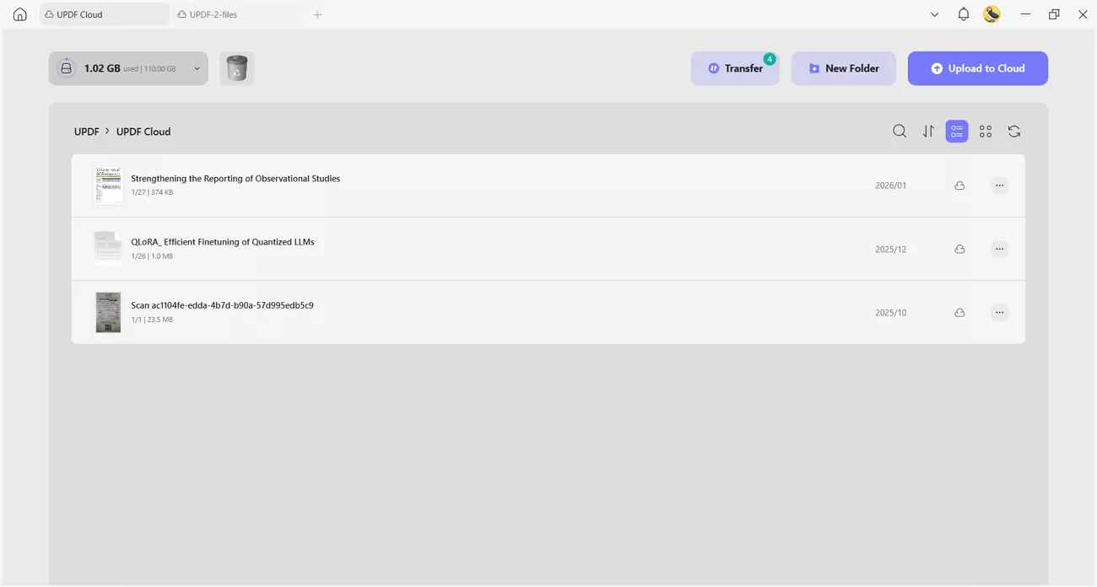Image resolution: width=1097 pixels, height=587 pixels.
Task: Click the QLoRA document thumbnail
Action: 108,249
